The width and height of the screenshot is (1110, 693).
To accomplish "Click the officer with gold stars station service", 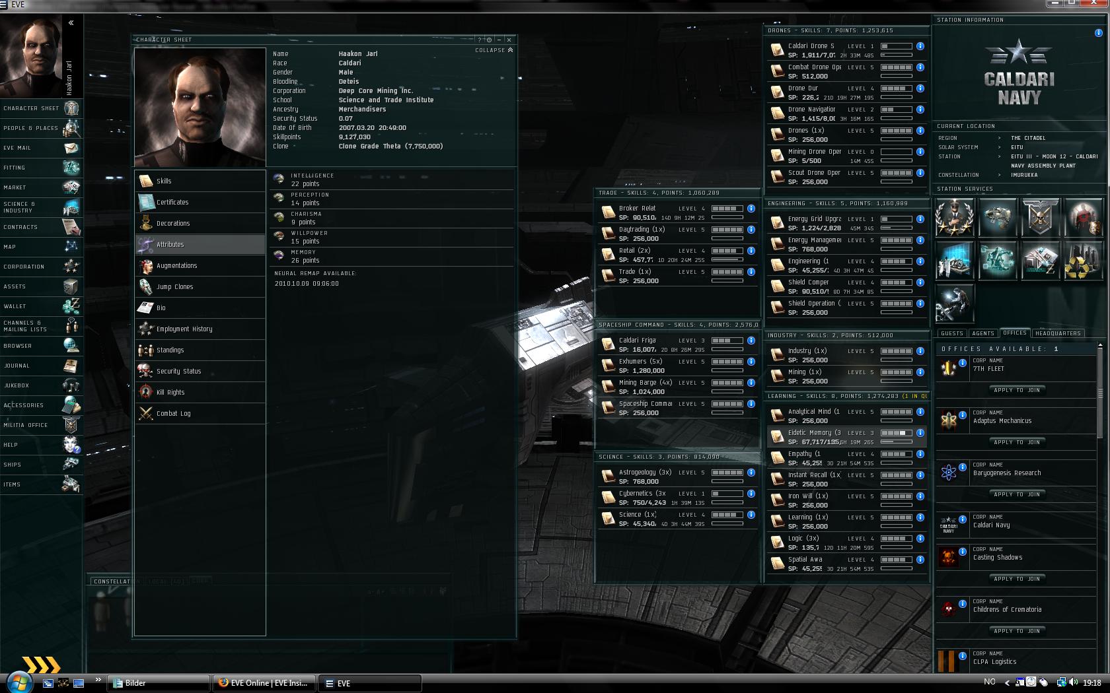I will tap(955, 217).
